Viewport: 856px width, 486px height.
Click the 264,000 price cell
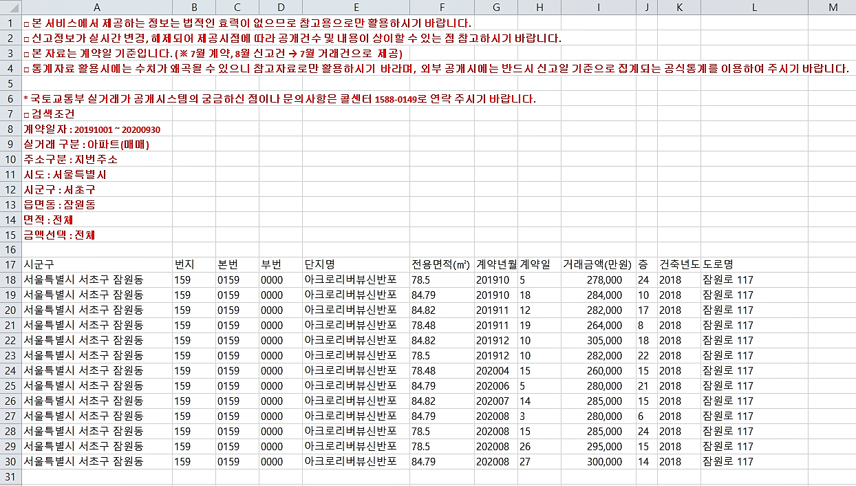tap(598, 325)
